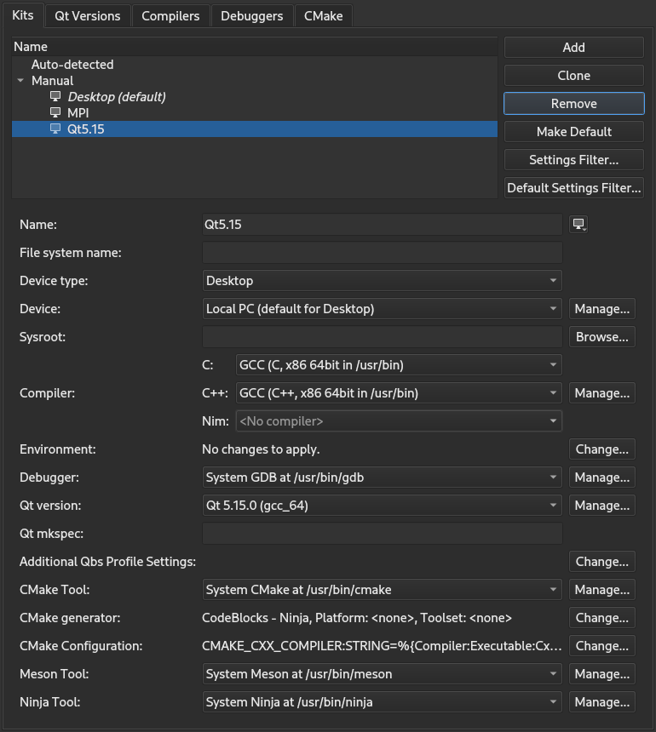Image resolution: width=656 pixels, height=732 pixels.
Task: Browse for a Sysroot directory
Action: (601, 337)
